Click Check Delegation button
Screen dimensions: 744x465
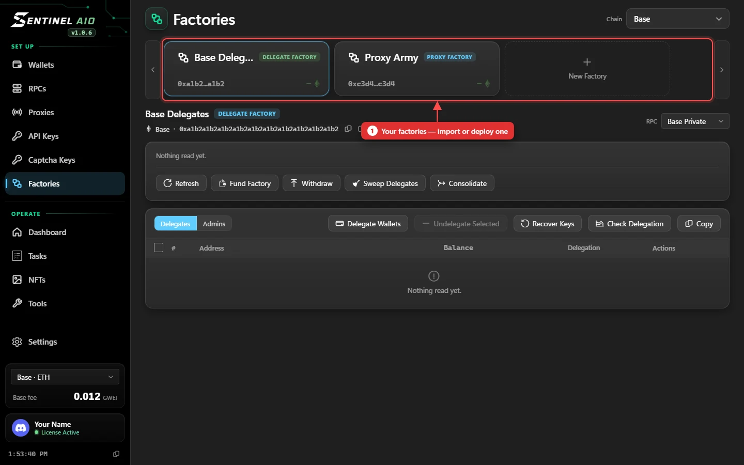click(629, 224)
